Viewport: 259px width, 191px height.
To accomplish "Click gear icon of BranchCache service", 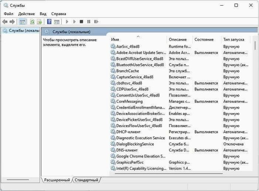I will [x=113, y=71].
